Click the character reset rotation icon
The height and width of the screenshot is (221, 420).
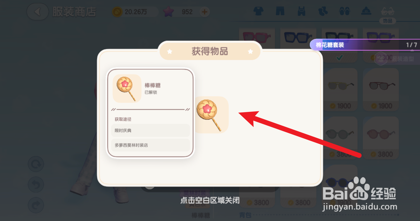(36, 164)
